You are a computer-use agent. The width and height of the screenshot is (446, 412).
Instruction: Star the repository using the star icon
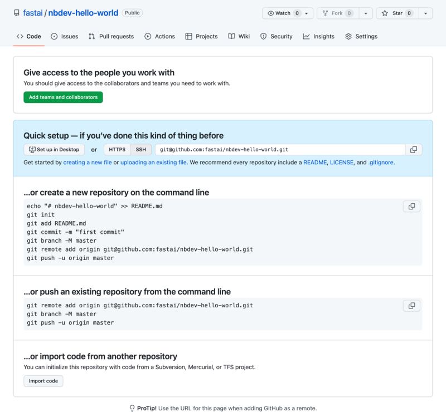385,13
